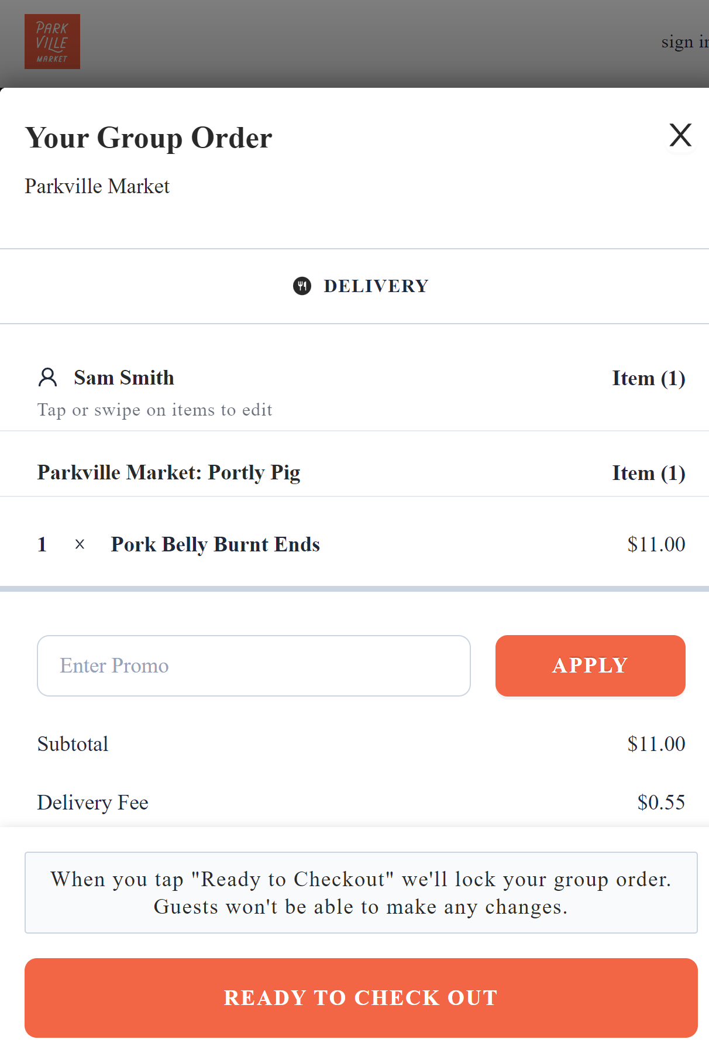
Task: Click the person icon beside Sam Smith
Action: click(x=47, y=378)
